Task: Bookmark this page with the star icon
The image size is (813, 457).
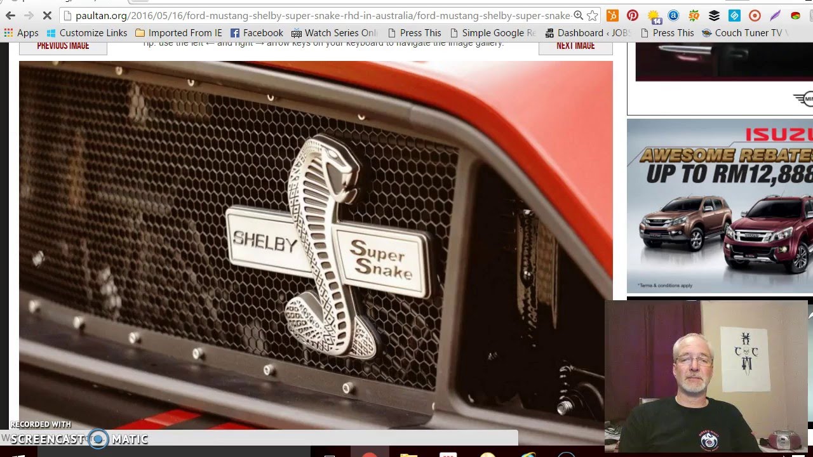Action: click(592, 15)
